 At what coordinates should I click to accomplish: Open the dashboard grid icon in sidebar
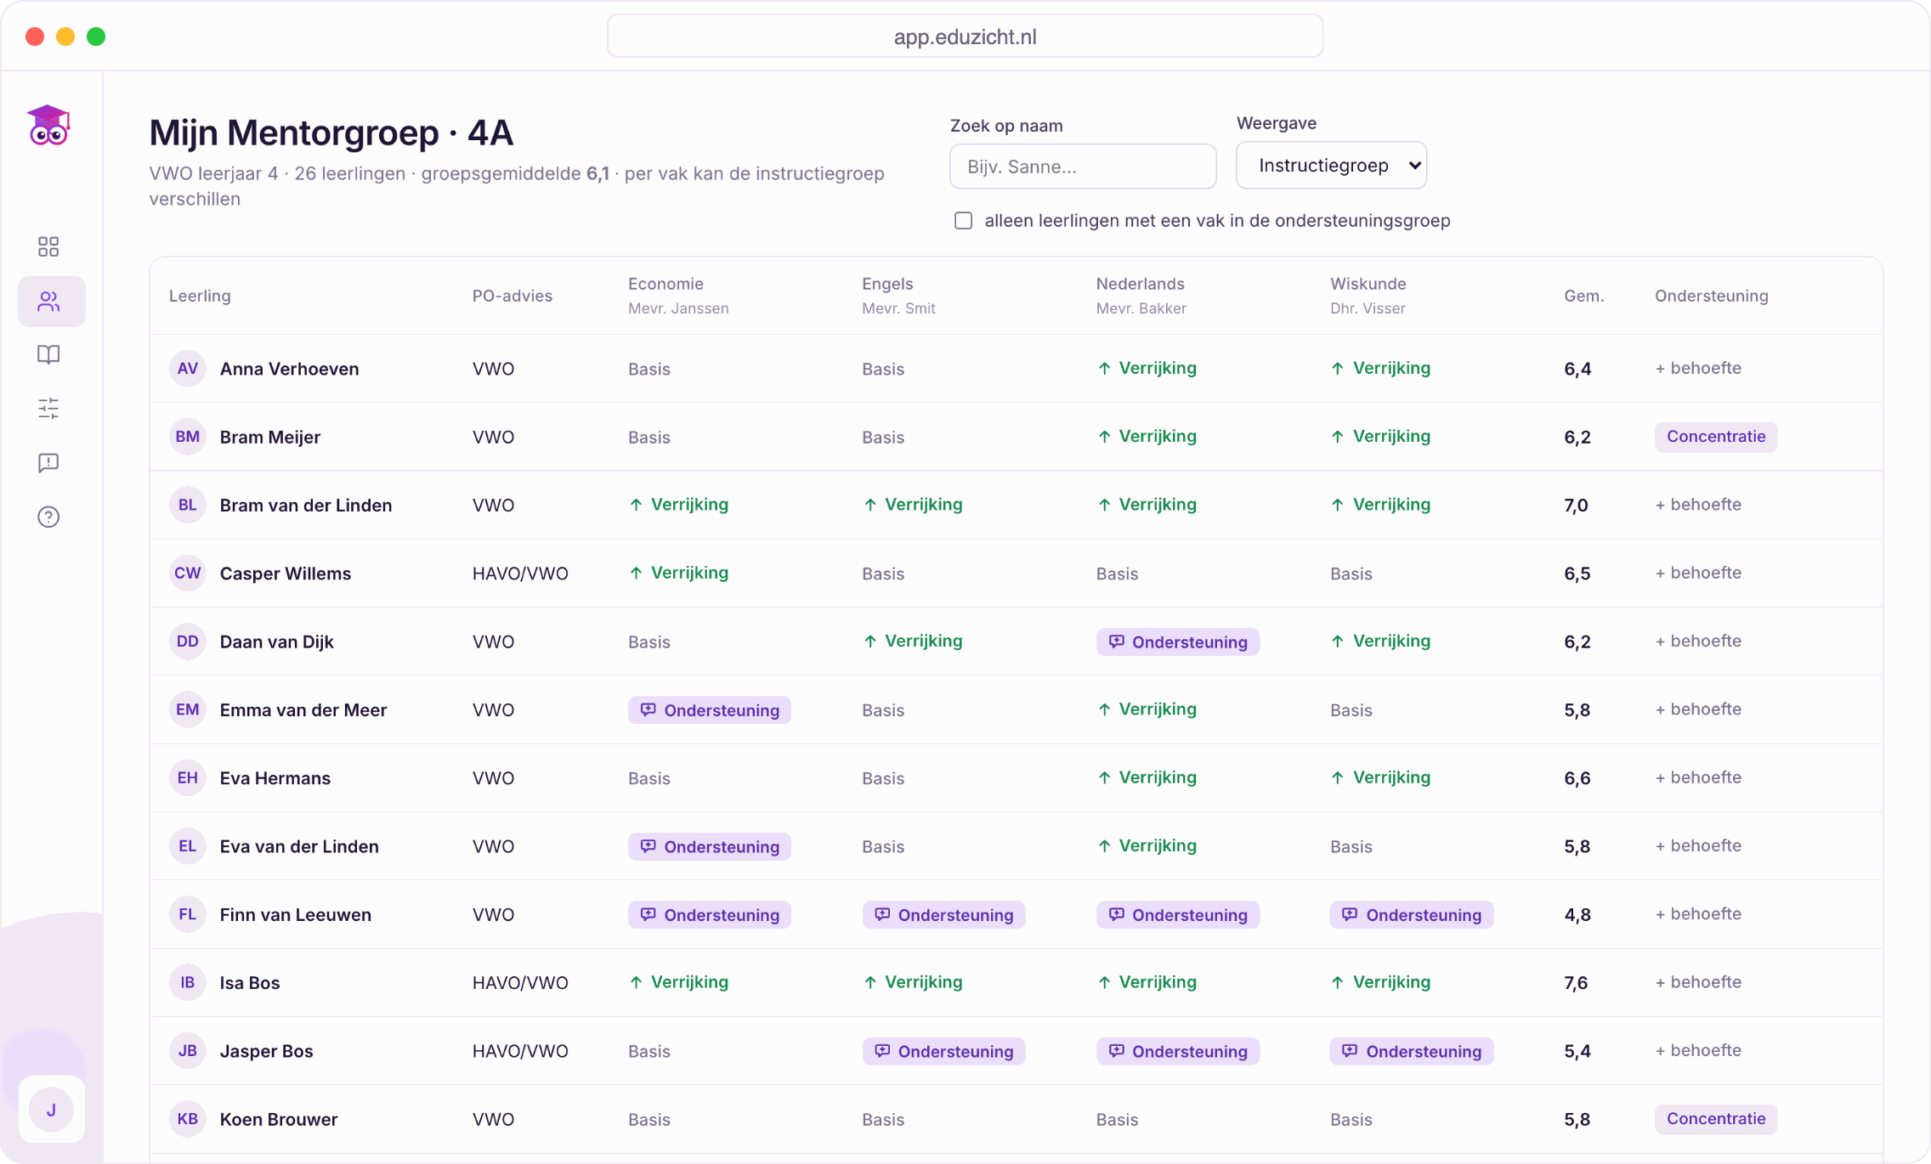click(x=48, y=246)
